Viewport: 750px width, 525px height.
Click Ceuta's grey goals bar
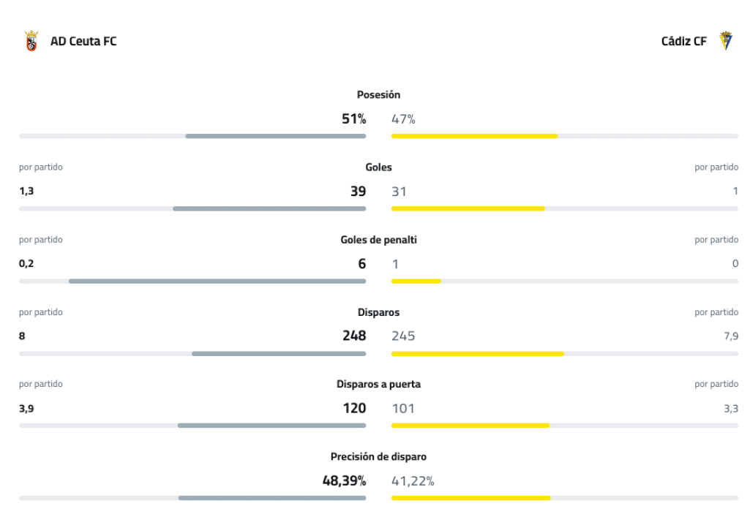269,208
